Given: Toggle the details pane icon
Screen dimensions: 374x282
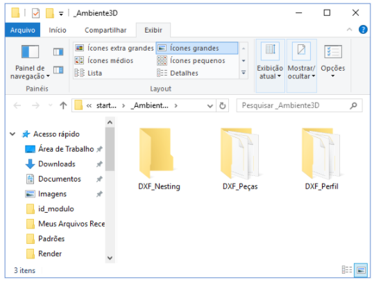Looking at the screenshot, I should coord(58,70).
